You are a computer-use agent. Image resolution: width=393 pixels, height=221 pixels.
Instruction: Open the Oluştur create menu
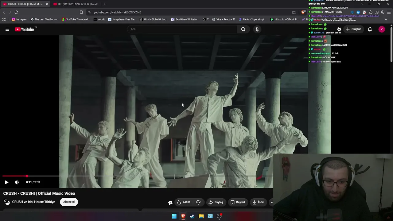coord(353,29)
